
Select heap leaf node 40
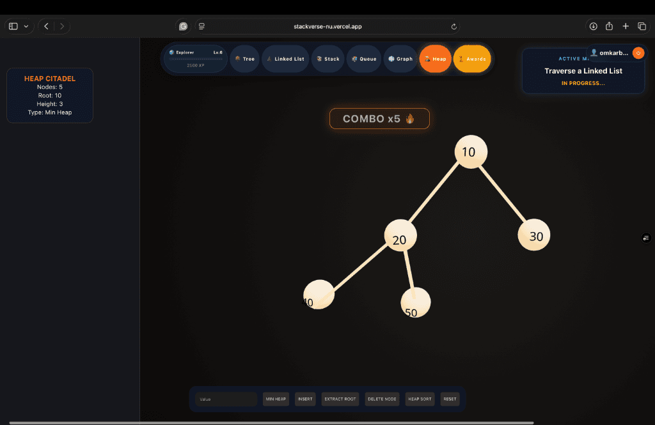319,295
